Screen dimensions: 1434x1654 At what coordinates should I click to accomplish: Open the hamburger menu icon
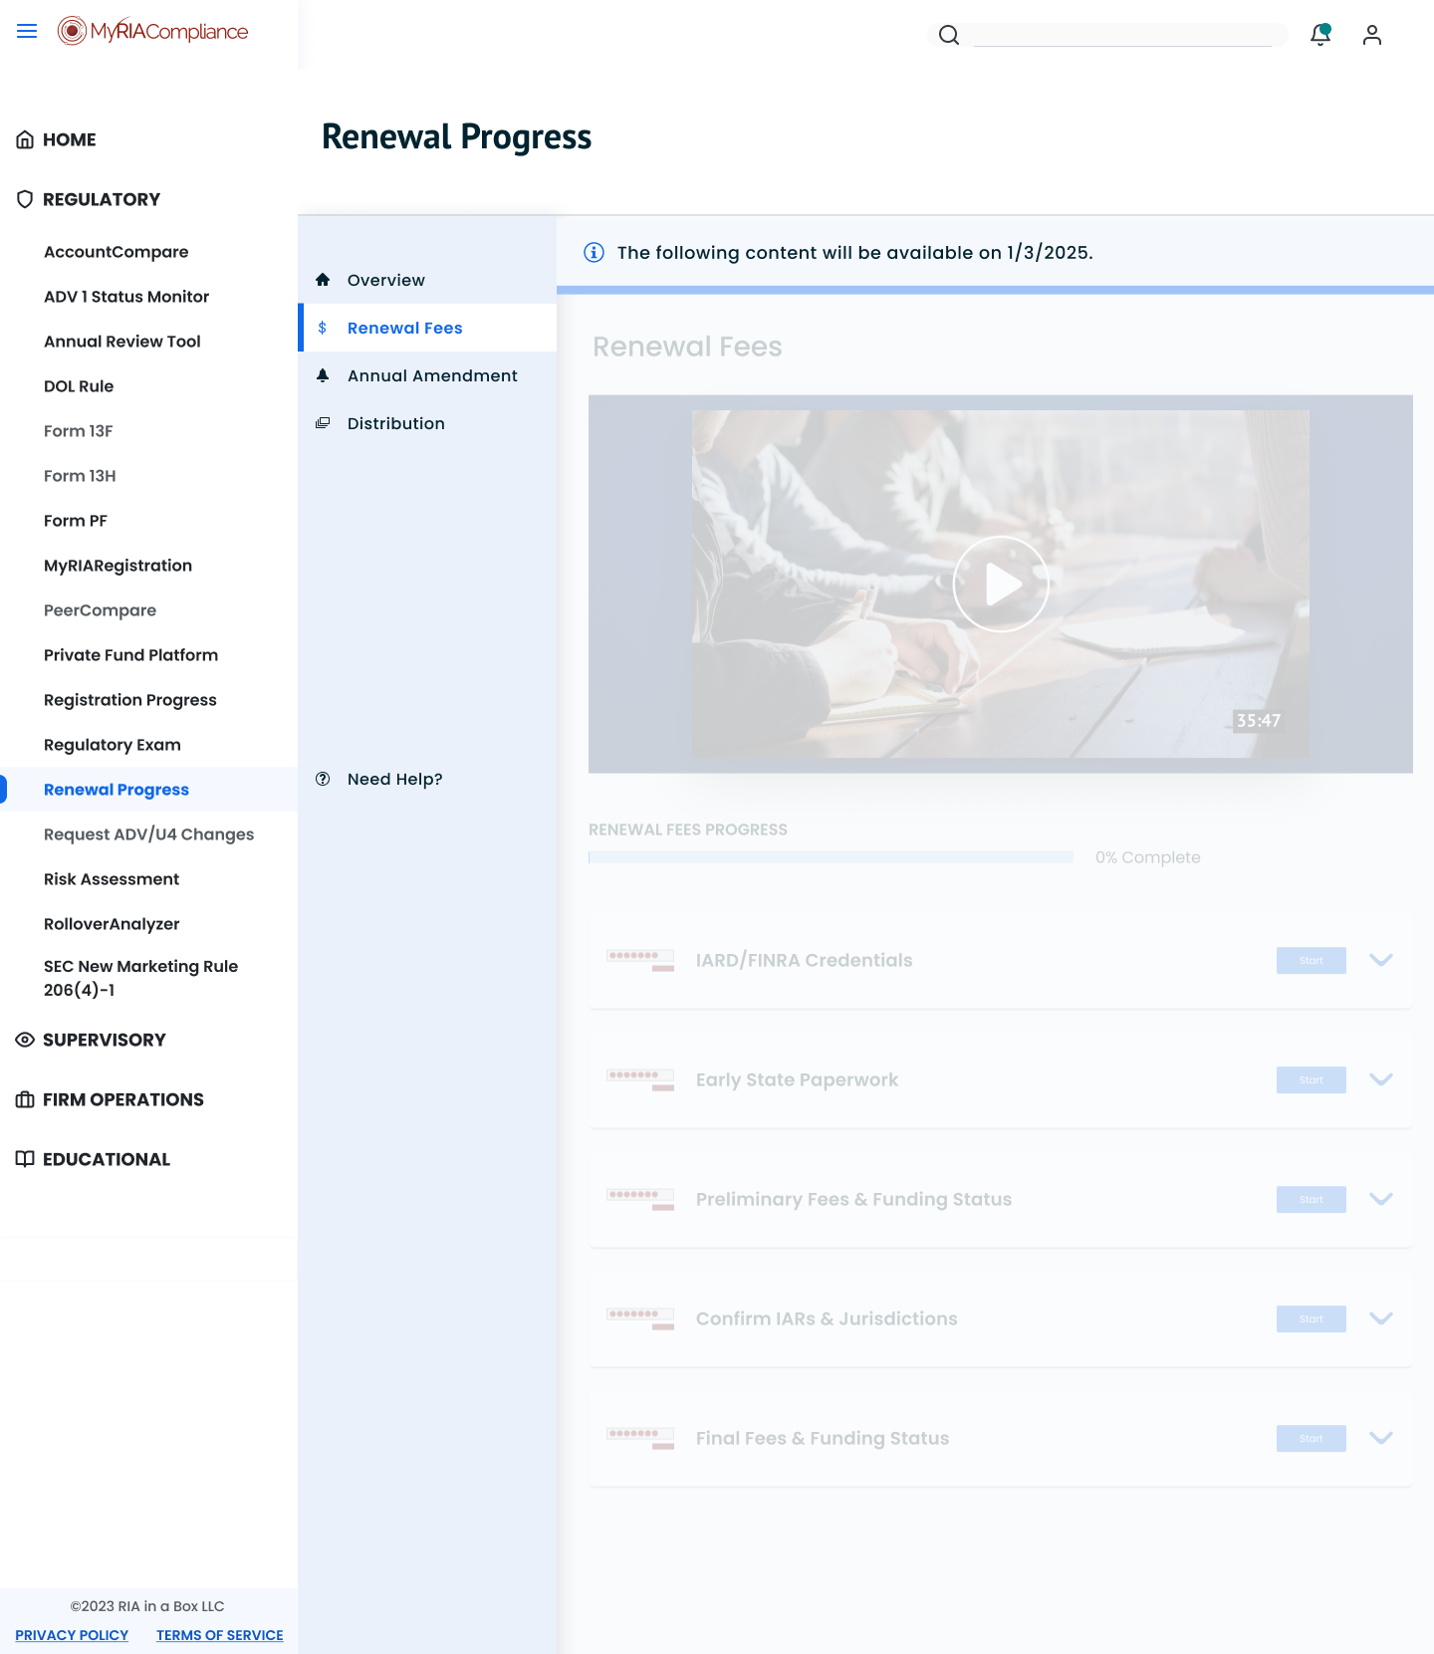pyautogui.click(x=27, y=31)
